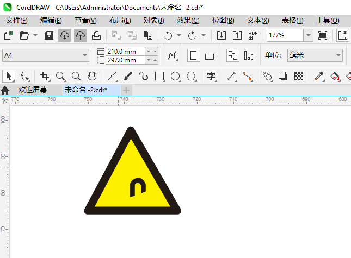Select the Zoom magnifier tool
This screenshot has height=258, width=351.
60,77
